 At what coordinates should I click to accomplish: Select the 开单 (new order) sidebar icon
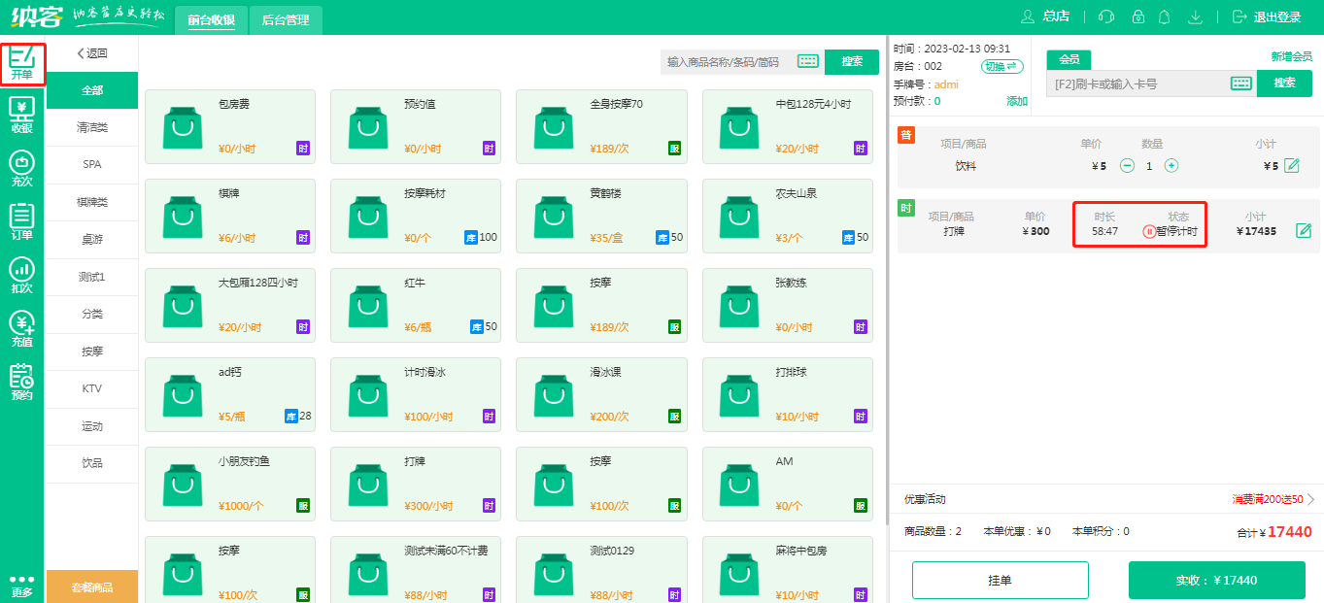(x=21, y=63)
